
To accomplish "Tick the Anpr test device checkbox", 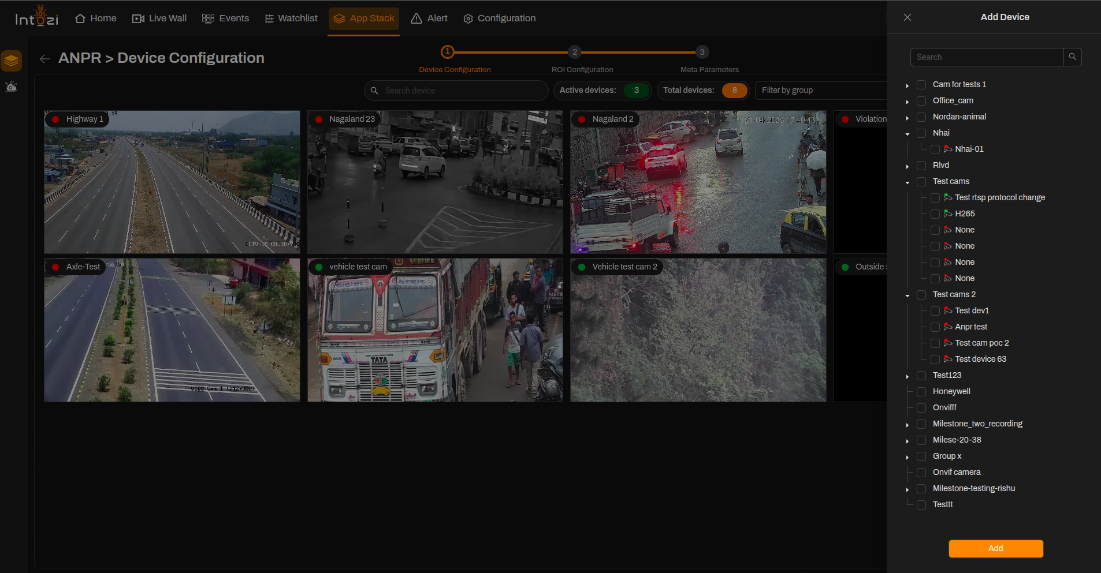I will click(x=935, y=327).
